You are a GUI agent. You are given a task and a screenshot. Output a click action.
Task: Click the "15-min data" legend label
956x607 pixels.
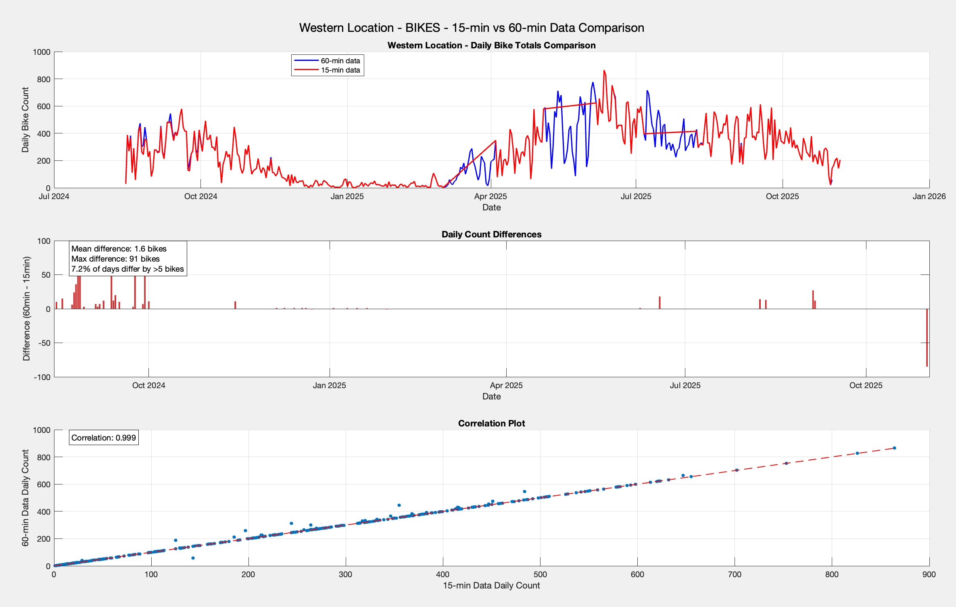[x=340, y=70]
